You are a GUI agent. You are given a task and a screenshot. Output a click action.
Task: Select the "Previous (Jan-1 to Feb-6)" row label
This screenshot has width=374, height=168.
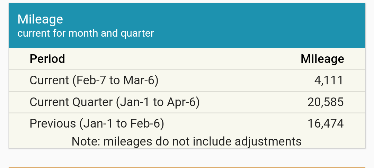coord(97,124)
